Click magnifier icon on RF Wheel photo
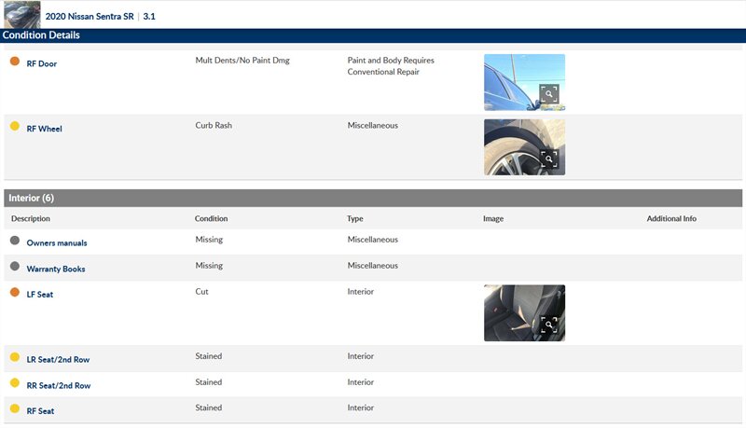 (x=549, y=159)
